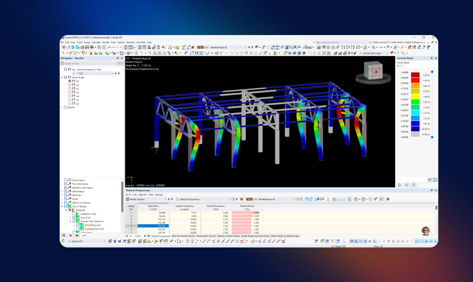The width and height of the screenshot is (473, 282).
Task: Switch to the Effective Modal Masses tab
Action: click(x=183, y=236)
